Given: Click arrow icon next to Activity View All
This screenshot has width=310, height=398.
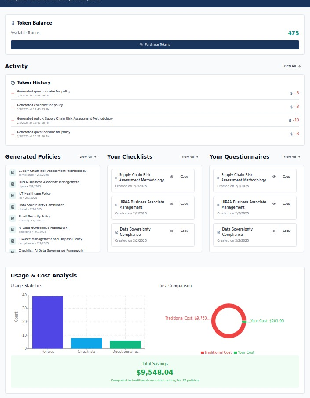Looking at the screenshot, I should click(x=299, y=66).
